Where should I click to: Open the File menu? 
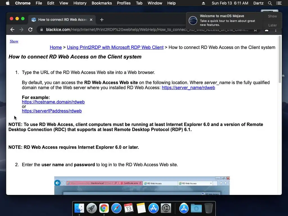(39, 3)
